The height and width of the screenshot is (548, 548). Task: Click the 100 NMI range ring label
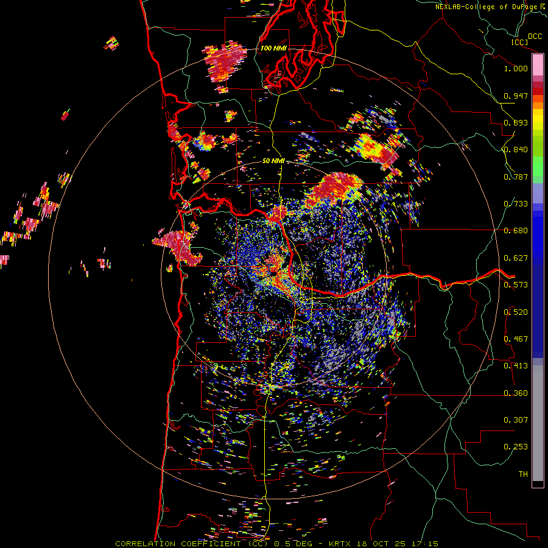(273, 48)
